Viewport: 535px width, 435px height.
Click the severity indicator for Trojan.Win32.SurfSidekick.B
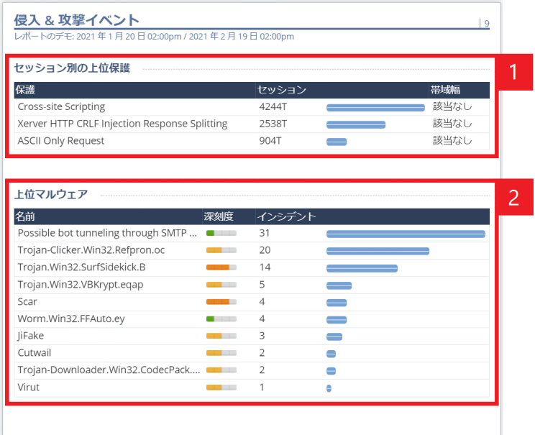tap(221, 267)
